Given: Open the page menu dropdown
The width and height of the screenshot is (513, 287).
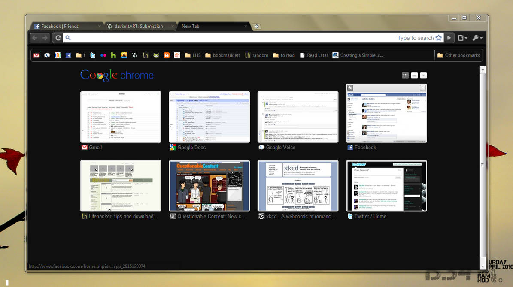Looking at the screenshot, I should coord(463,38).
